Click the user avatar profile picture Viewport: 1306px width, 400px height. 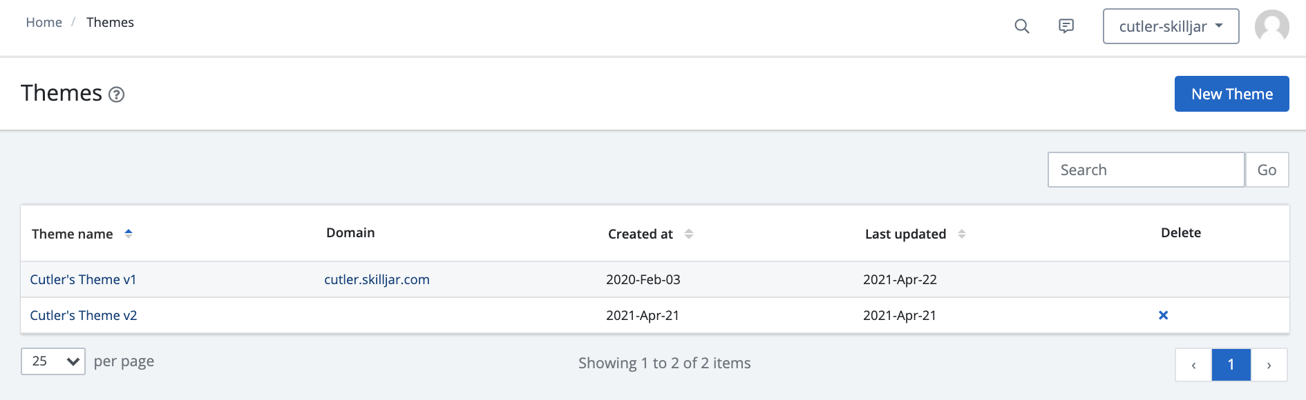coord(1271,26)
